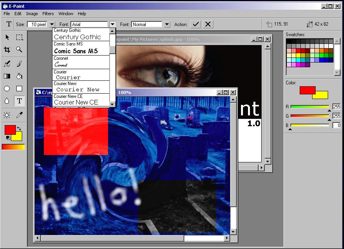Confirm text action with checkmark button
This screenshot has height=249, width=344.
click(x=196, y=24)
